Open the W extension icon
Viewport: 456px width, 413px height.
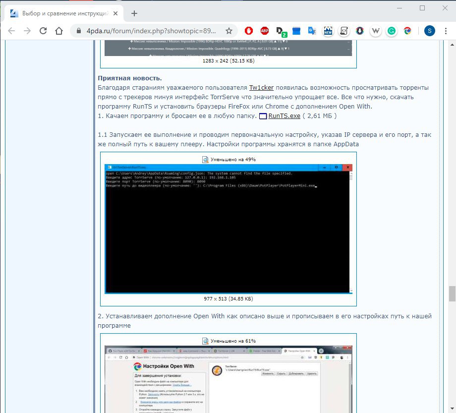tap(376, 31)
